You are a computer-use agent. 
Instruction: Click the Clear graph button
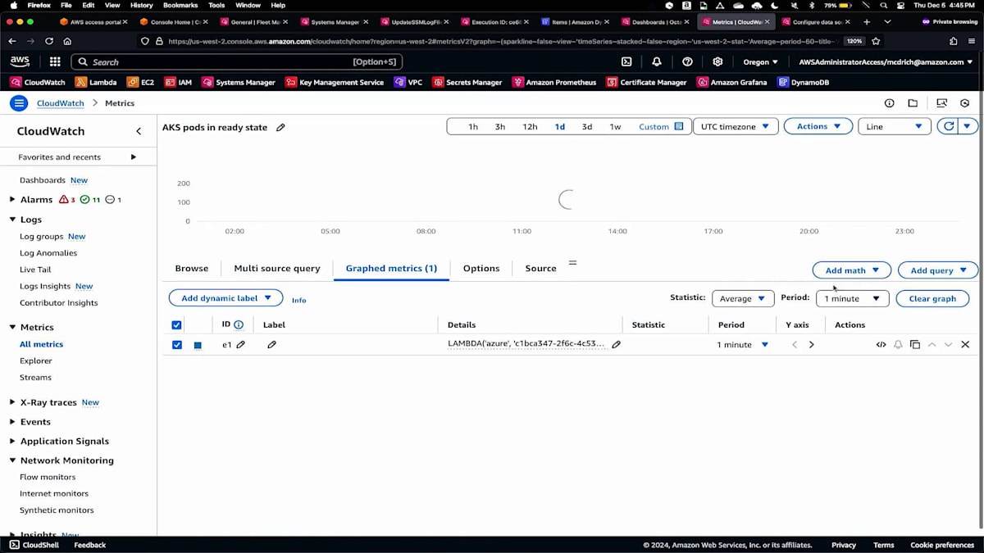(x=932, y=299)
